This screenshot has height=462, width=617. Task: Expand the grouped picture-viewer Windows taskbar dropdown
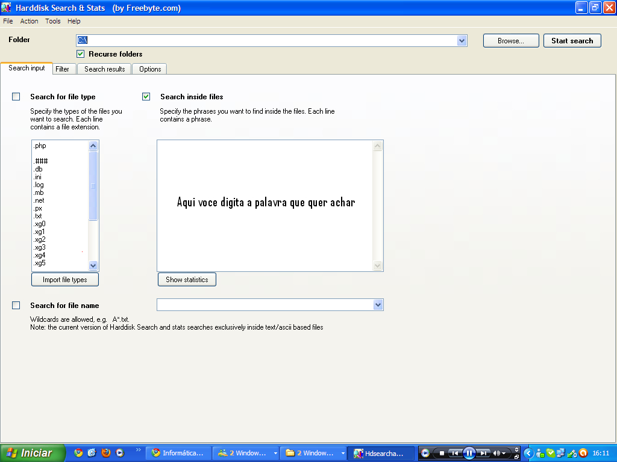tap(275, 454)
